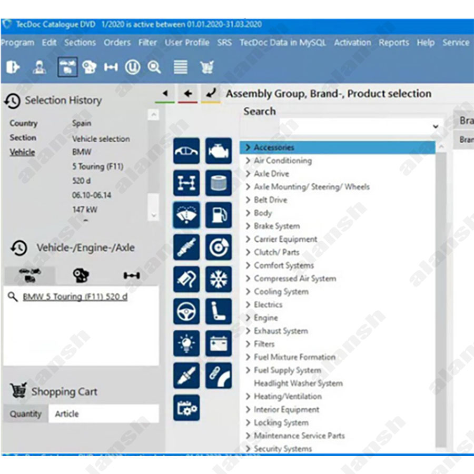Switch to engine tab in Vehicle-/Engine-/Axle panel

click(81, 275)
